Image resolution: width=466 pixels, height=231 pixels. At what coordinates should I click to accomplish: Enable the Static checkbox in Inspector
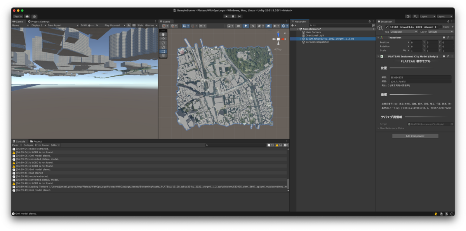(x=441, y=27)
